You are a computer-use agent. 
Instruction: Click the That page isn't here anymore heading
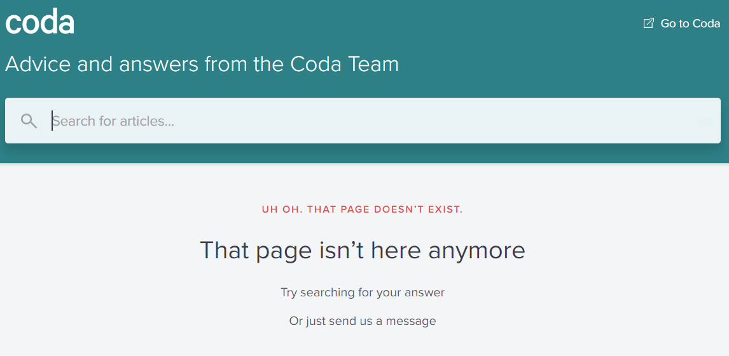[x=362, y=250]
